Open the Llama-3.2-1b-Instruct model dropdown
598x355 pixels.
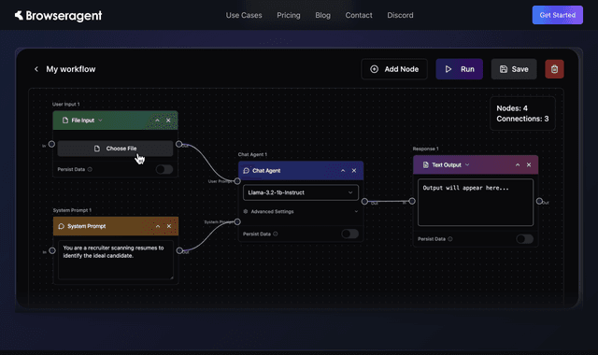[x=301, y=192]
